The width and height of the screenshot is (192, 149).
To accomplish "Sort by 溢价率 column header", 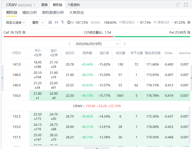I will [x=104, y=53].
